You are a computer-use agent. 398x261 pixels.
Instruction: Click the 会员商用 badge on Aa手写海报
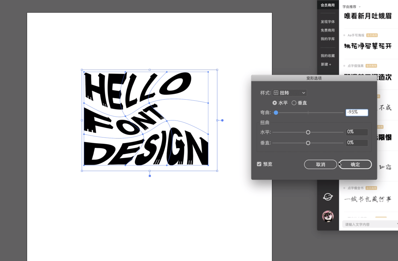372,35
